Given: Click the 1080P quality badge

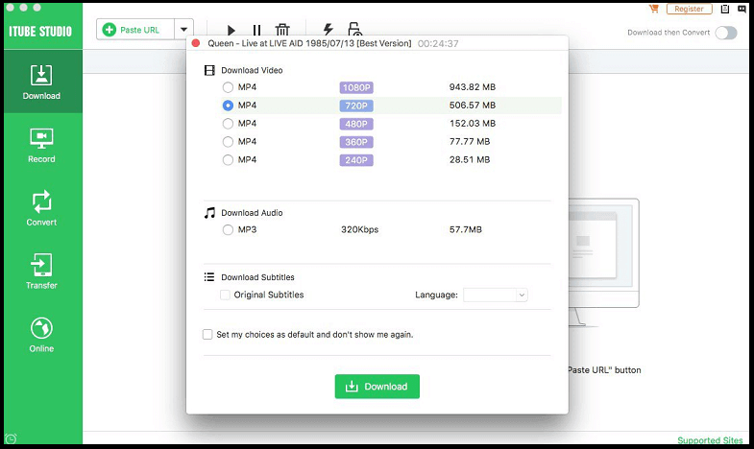Looking at the screenshot, I should pyautogui.click(x=356, y=87).
